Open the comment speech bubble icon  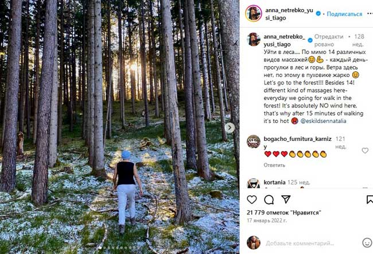(x=269, y=199)
